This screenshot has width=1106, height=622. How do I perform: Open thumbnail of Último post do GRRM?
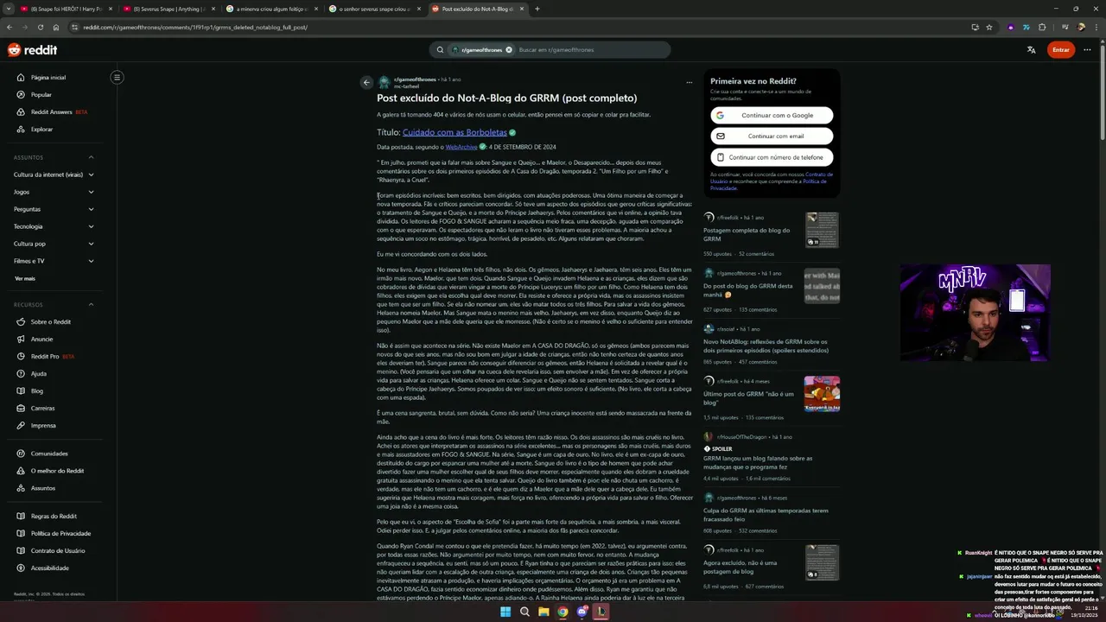[x=822, y=394]
